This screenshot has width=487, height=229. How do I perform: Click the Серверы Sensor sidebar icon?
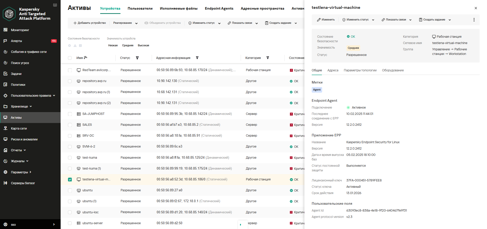[5, 183]
